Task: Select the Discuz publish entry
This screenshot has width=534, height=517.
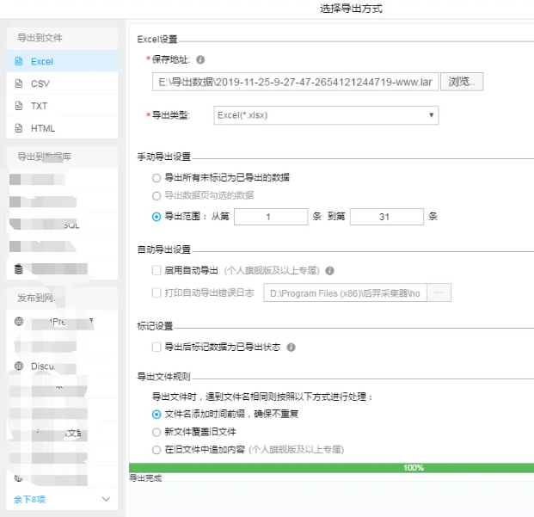Action: (43, 366)
